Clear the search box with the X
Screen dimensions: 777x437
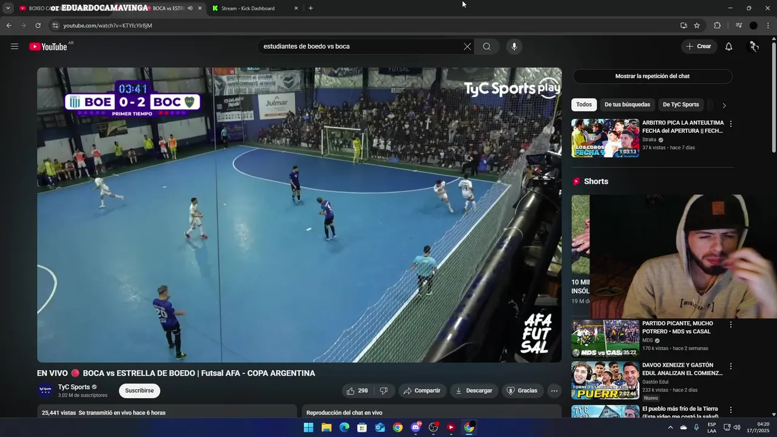[467, 46]
